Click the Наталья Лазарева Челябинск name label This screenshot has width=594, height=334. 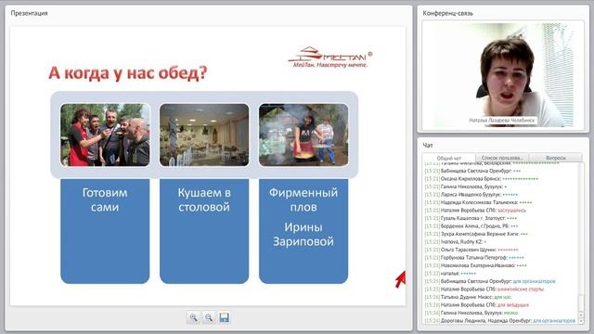coord(502,121)
